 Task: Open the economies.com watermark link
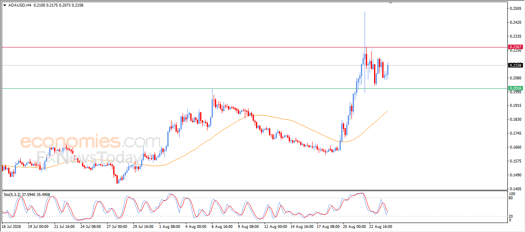coord(90,142)
